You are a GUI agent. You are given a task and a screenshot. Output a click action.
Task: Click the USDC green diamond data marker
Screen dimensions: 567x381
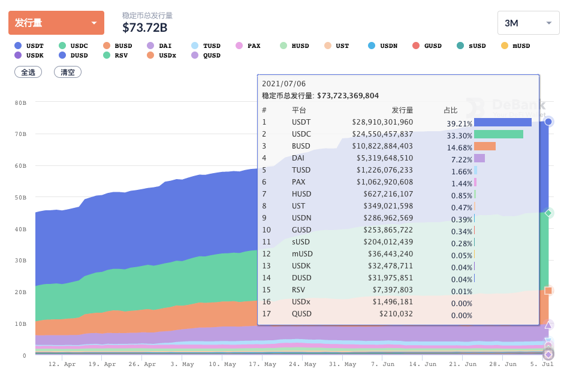tap(548, 213)
